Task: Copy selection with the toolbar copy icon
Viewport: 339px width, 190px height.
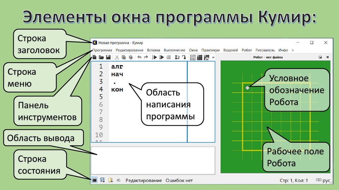Action: click(x=124, y=57)
